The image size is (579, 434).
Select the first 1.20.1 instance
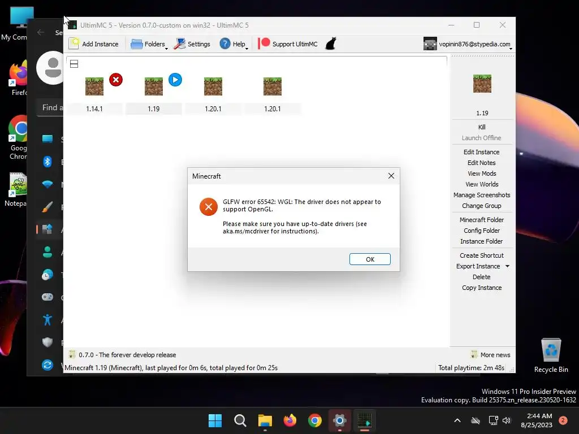tap(213, 86)
